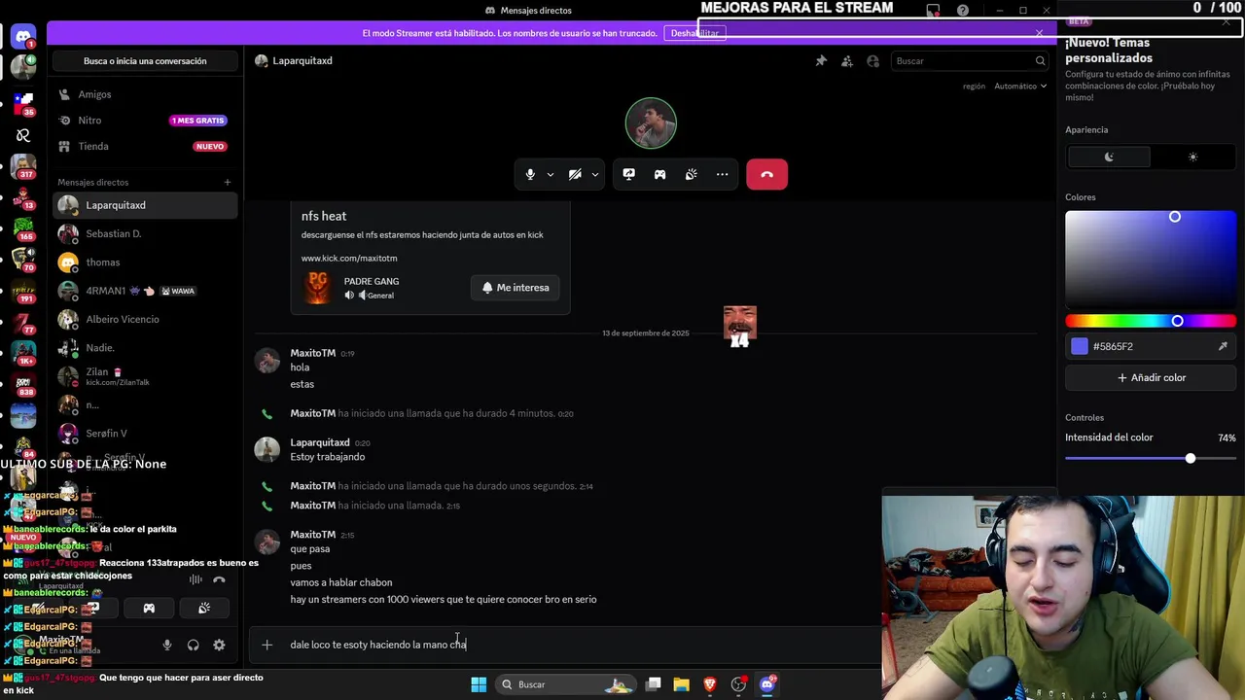
Task: Open more call options ellipsis
Action: (x=723, y=174)
